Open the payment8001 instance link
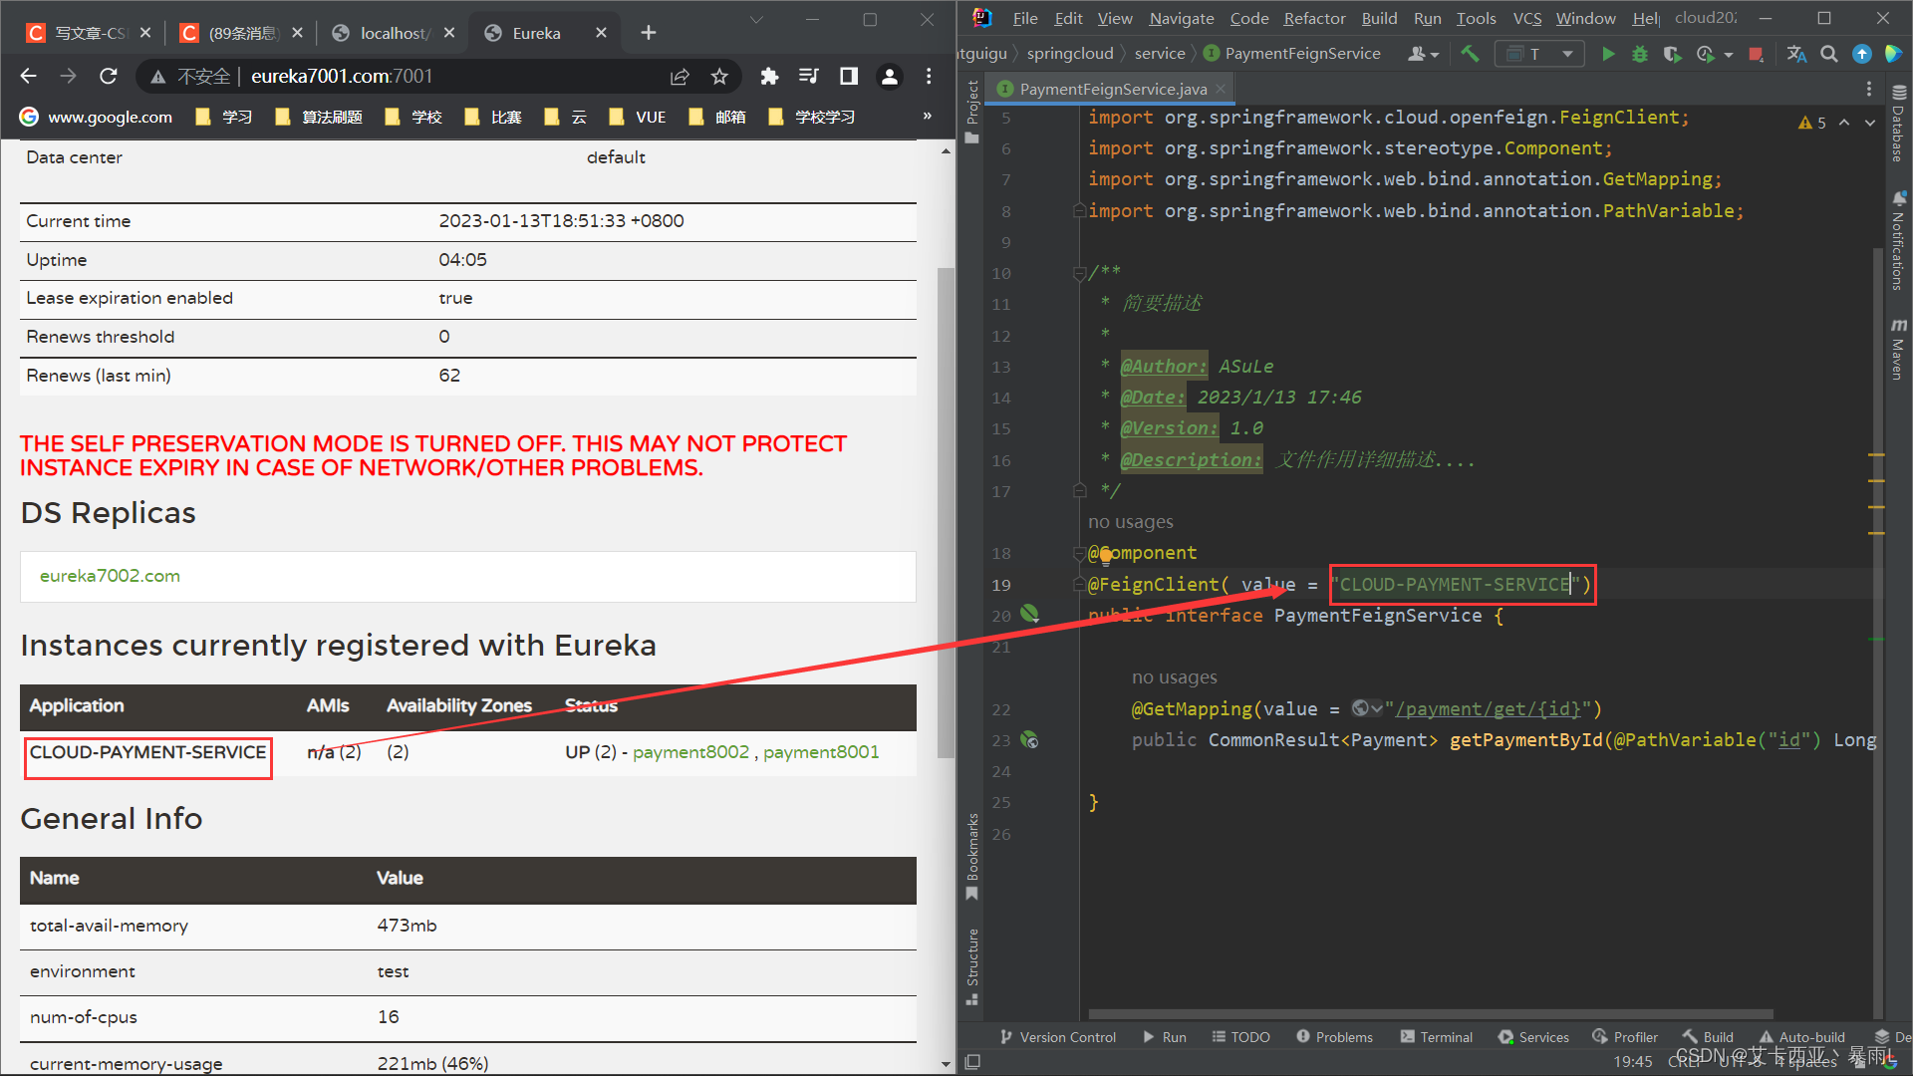Screen dimensions: 1913x1076 coord(821,752)
